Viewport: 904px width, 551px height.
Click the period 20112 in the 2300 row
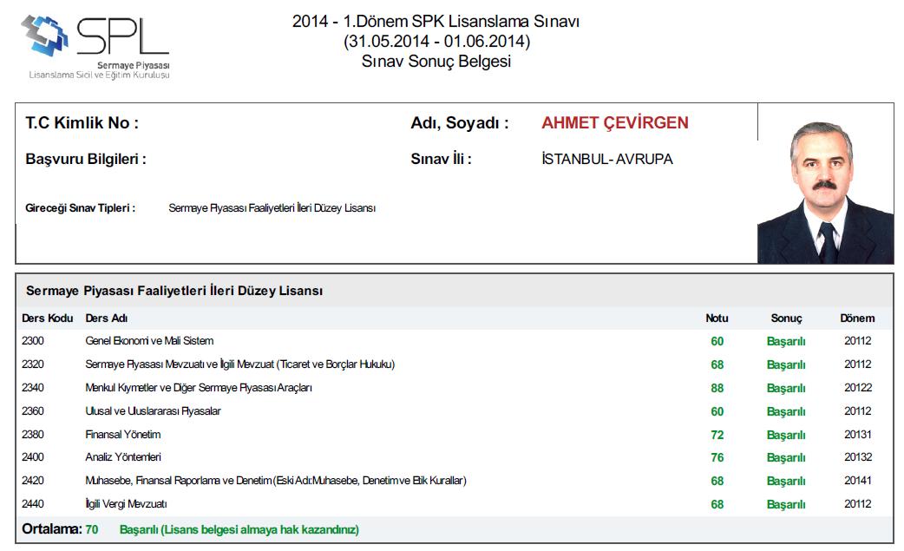tap(858, 341)
